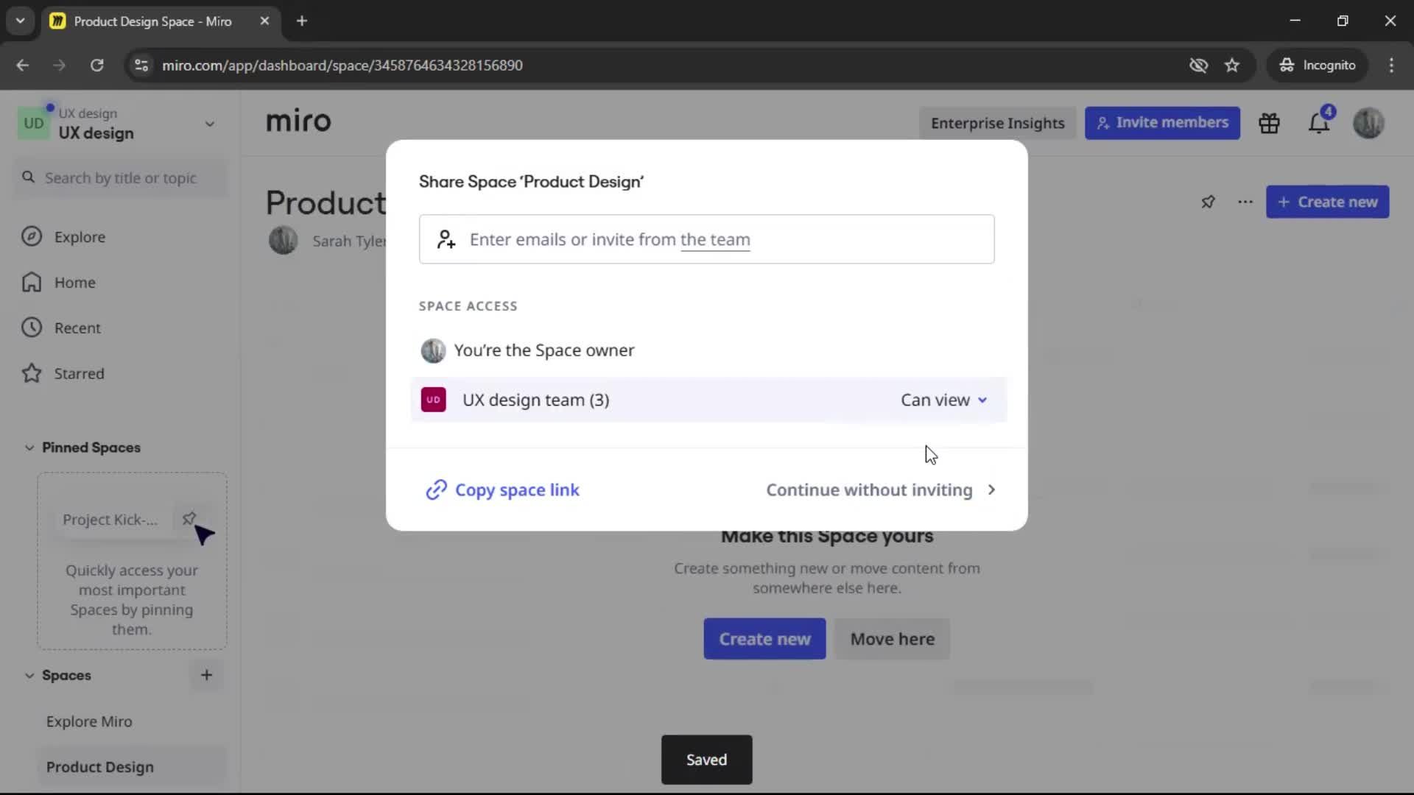Reload the browser page
Image resolution: width=1414 pixels, height=795 pixels.
(x=97, y=66)
